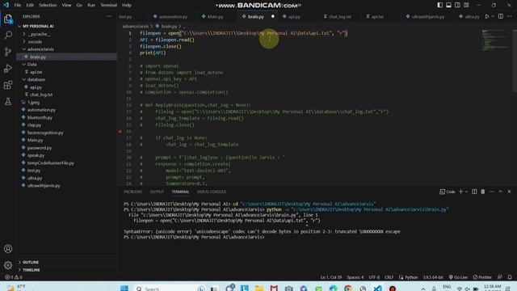The height and width of the screenshot is (291, 517).
Task: Toggle bottom panel layout icon
Action: (449, 5)
